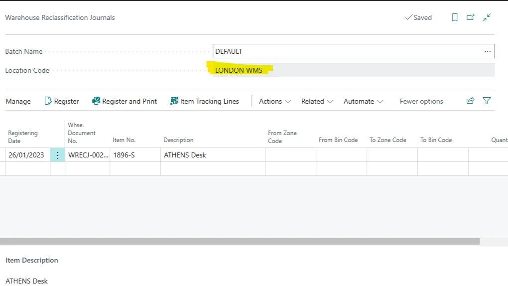Click ATHENS Desk under Item Description

[x=26, y=281]
